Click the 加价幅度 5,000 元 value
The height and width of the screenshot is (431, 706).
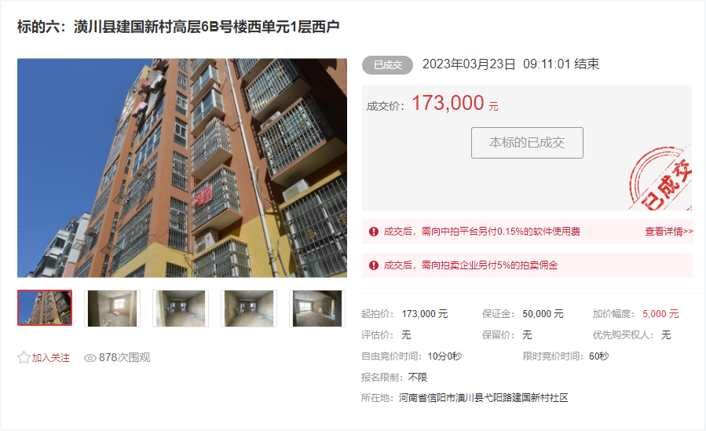click(x=660, y=314)
